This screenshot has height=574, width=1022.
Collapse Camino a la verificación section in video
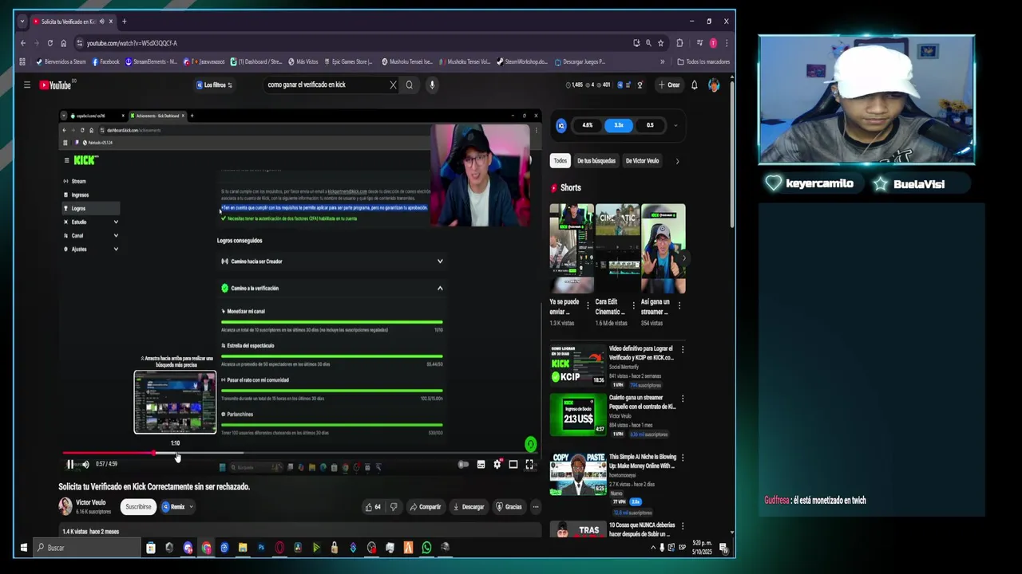click(440, 288)
